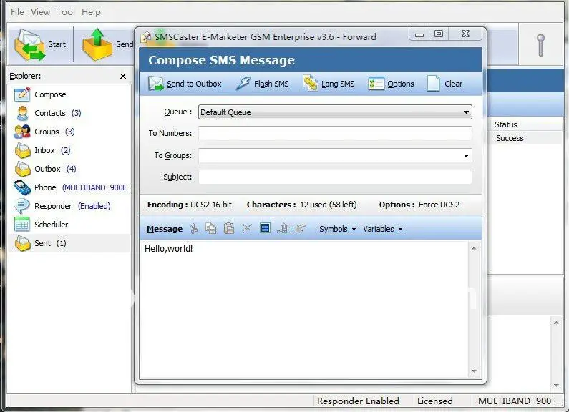Click the Copy icon in Message toolbar
The width and height of the screenshot is (569, 412).
pyautogui.click(x=211, y=228)
